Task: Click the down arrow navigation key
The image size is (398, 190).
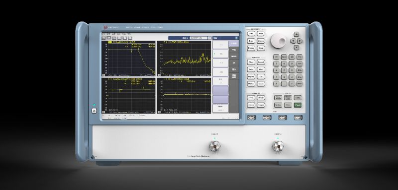Action: [x=296, y=47]
